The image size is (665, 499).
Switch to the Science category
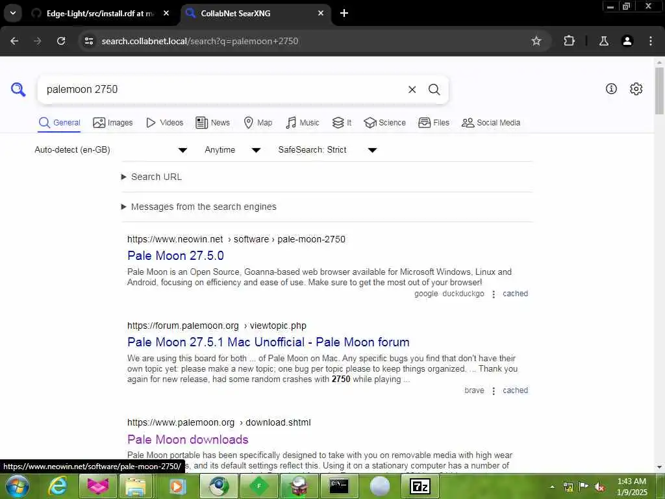click(384, 123)
